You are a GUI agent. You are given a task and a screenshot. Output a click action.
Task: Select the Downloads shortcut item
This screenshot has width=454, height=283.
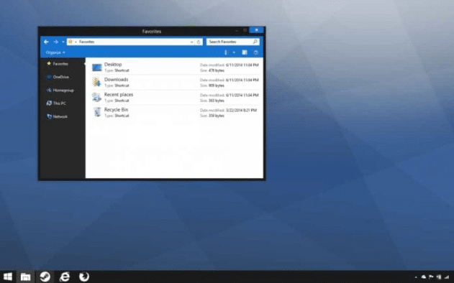point(176,83)
